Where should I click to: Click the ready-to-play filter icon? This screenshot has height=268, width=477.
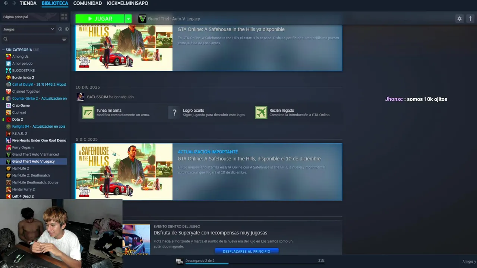click(x=67, y=29)
